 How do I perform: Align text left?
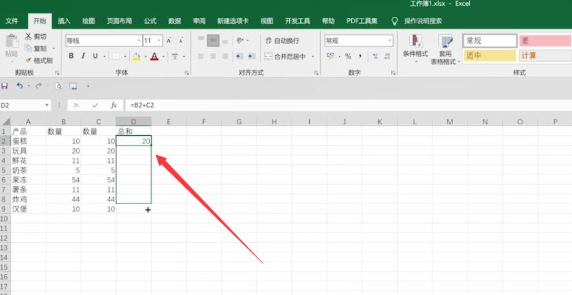tap(201, 57)
